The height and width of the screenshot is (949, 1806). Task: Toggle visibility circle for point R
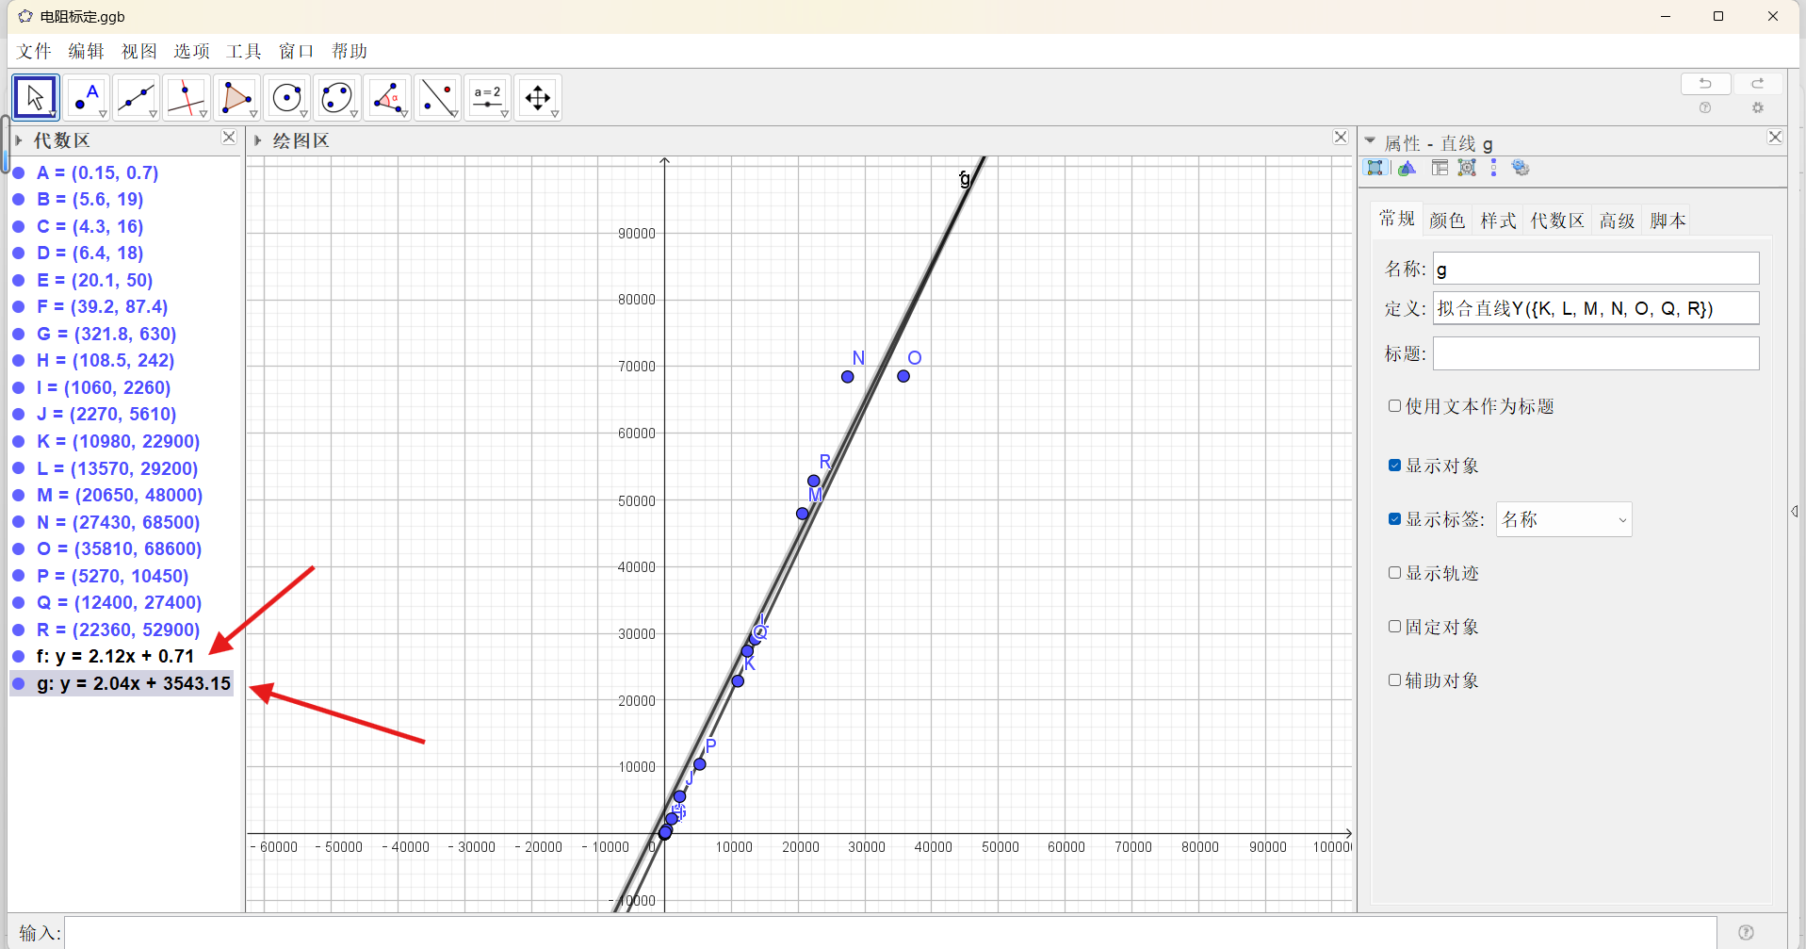pos(19,630)
